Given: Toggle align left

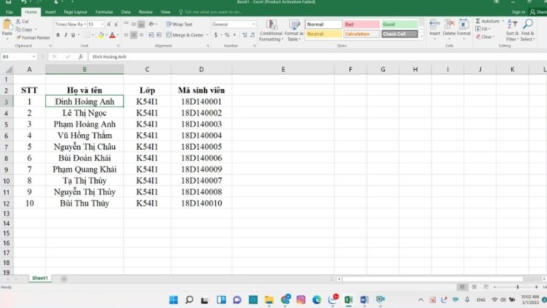Looking at the screenshot, I should point(126,35).
